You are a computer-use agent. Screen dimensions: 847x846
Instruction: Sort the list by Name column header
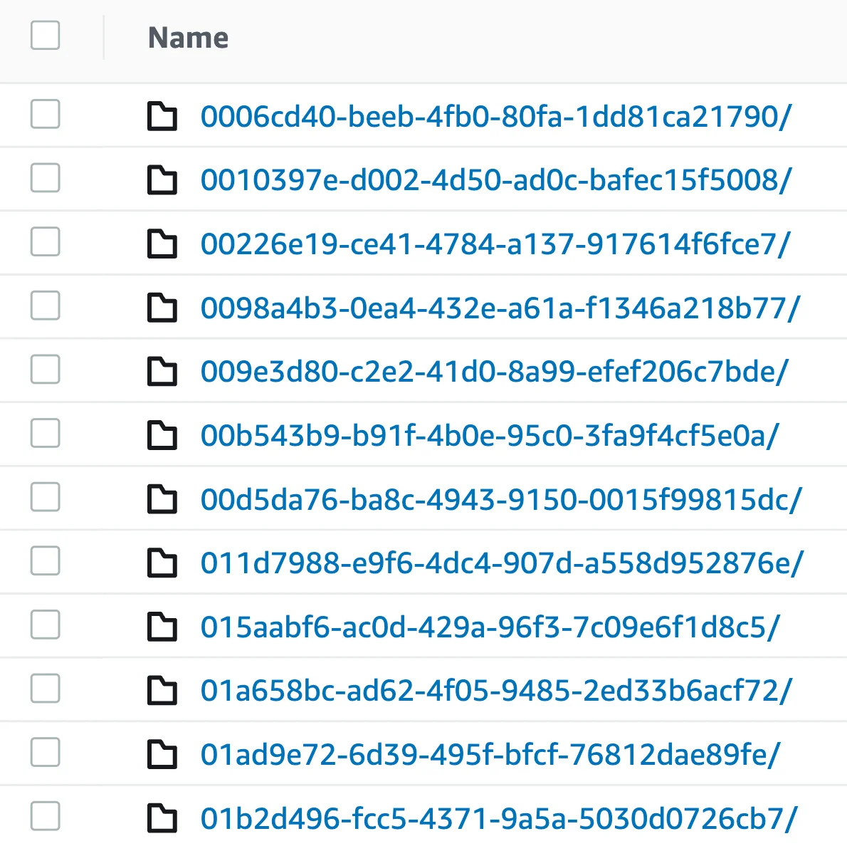coord(188,38)
